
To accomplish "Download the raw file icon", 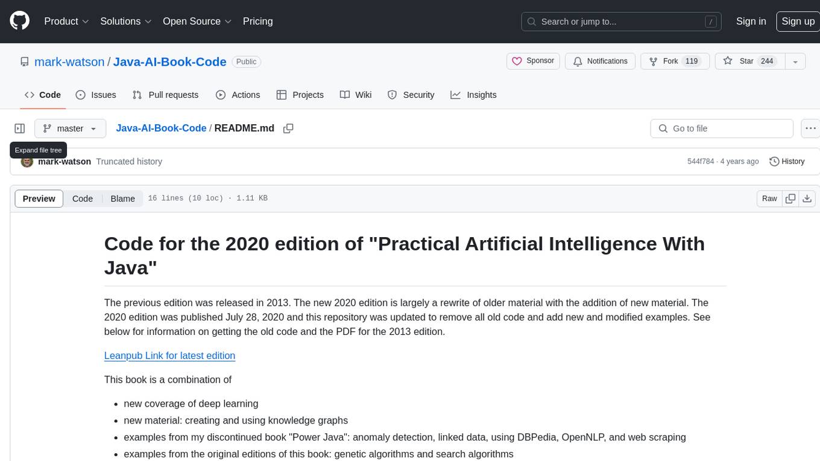I will pyautogui.click(x=807, y=199).
